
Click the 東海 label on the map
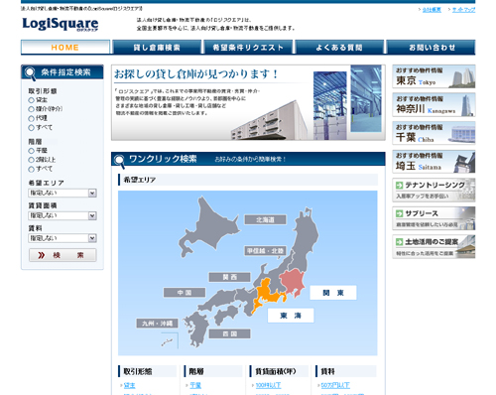tap(291, 316)
